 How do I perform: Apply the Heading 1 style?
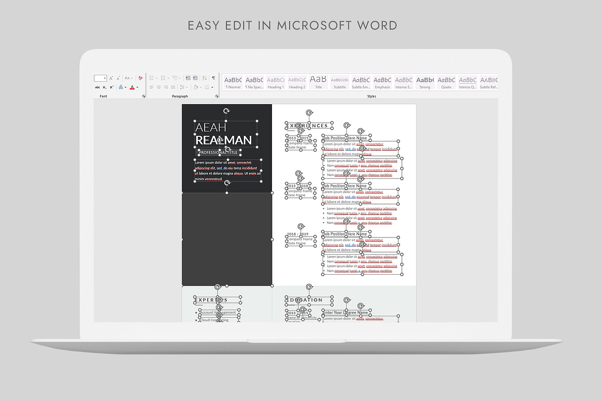tap(275, 82)
